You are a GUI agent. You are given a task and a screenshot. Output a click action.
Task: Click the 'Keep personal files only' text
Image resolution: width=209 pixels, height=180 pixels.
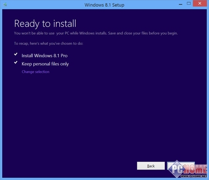click(45, 64)
